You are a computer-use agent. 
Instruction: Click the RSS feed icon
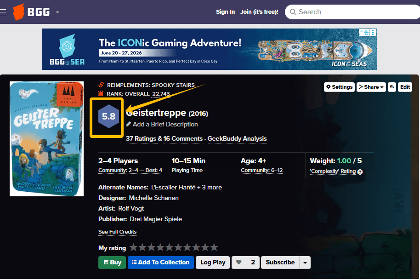click(x=392, y=87)
